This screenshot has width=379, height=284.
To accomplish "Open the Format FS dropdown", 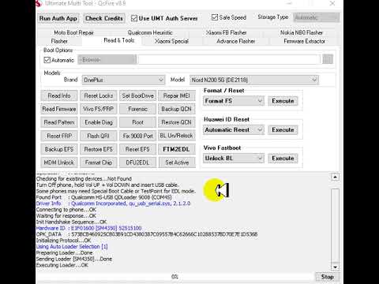I will click(x=234, y=101).
